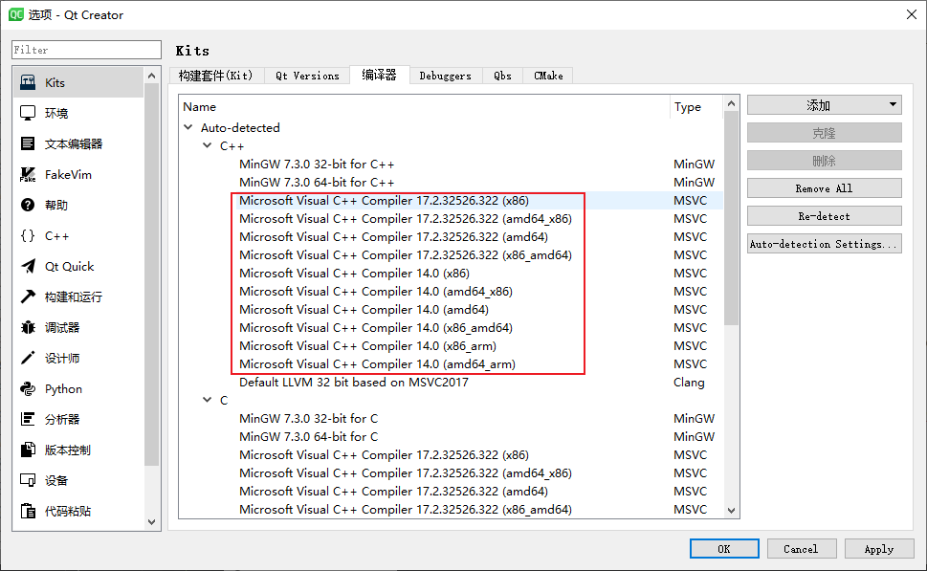Click the Re-detect button
927x571 pixels.
pyautogui.click(x=824, y=216)
